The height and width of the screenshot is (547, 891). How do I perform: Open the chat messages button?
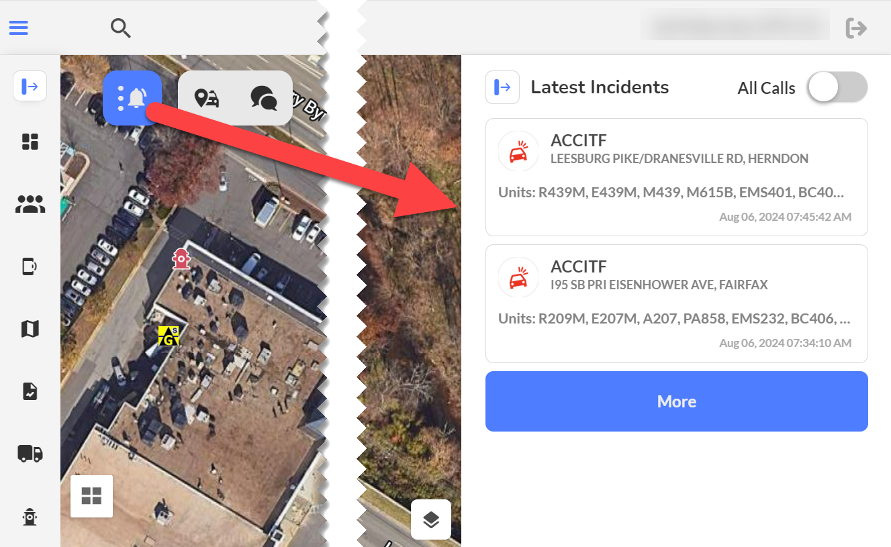point(263,98)
